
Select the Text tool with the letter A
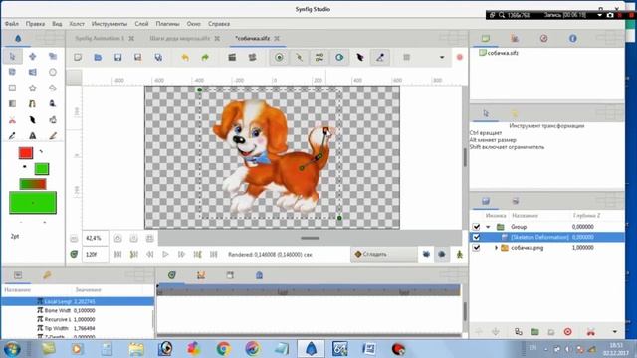[x=33, y=136]
